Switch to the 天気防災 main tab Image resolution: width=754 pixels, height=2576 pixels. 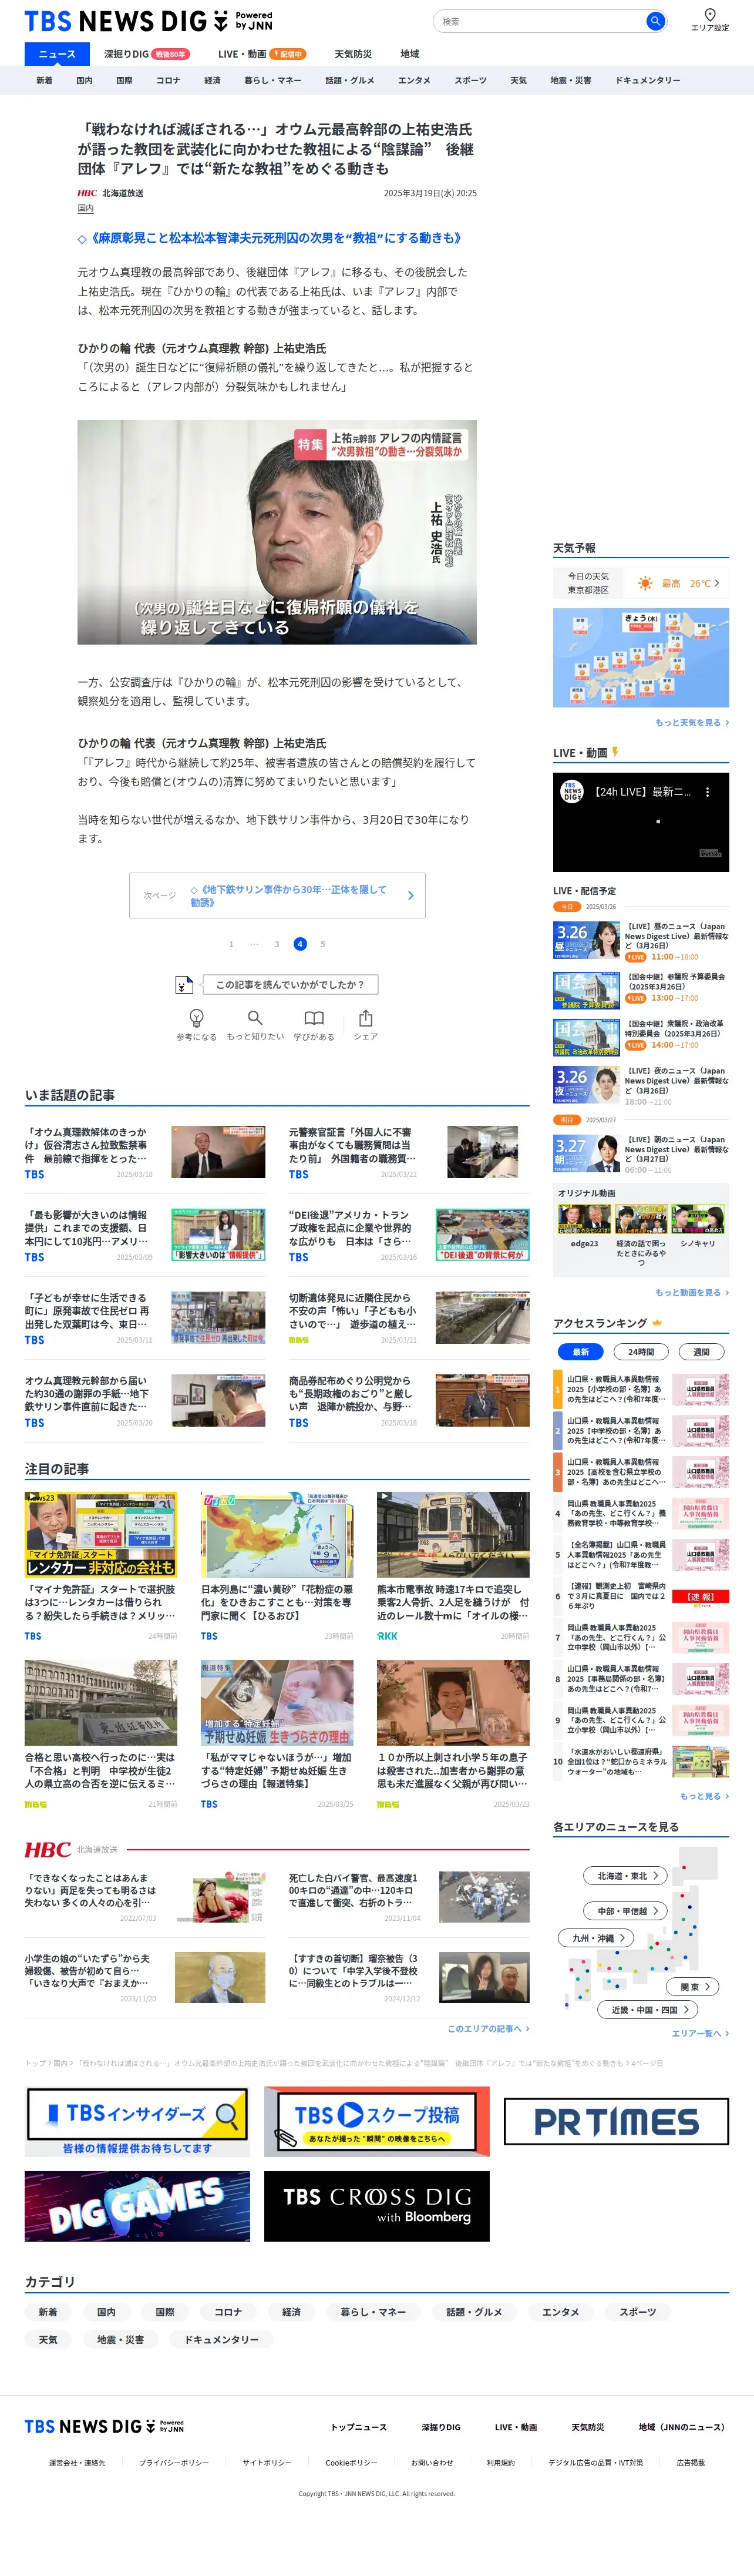point(353,54)
